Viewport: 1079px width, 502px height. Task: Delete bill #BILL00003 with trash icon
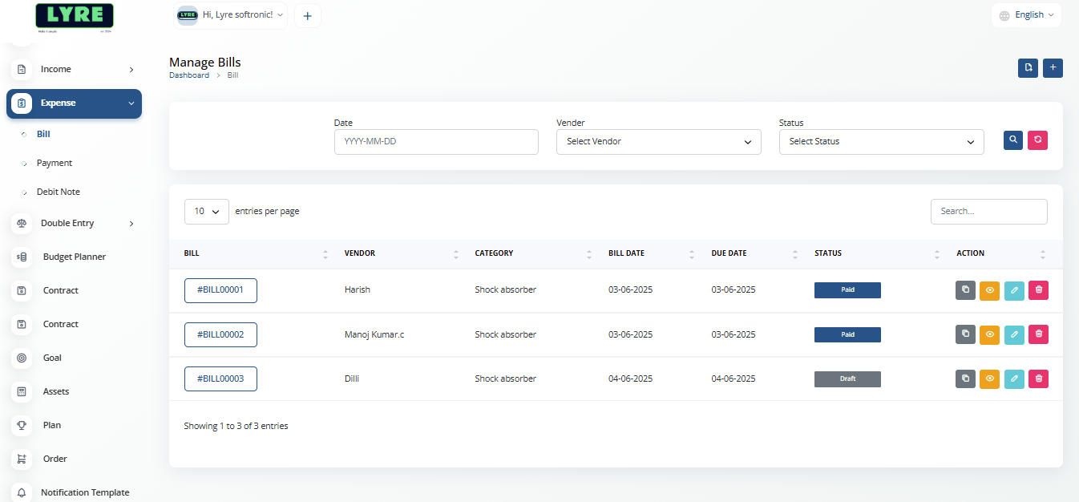coord(1039,379)
